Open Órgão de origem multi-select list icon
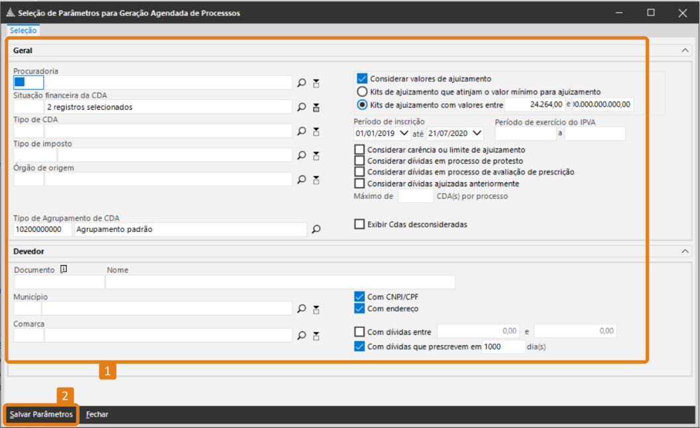The image size is (700, 428). tap(316, 180)
